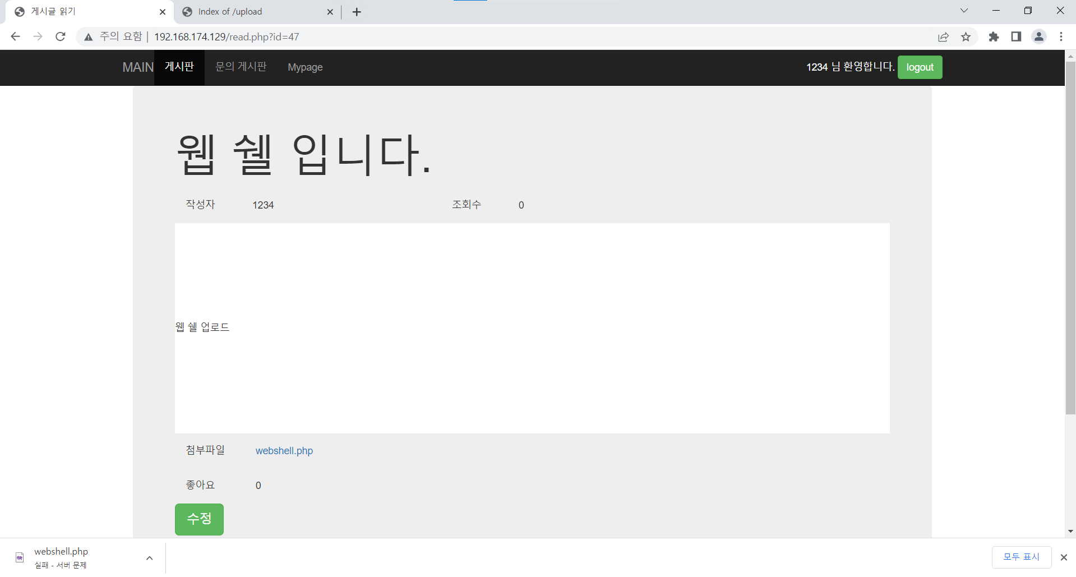Screen dimensions: 1076x577
Task: Click the author value 1234
Action: coord(263,205)
